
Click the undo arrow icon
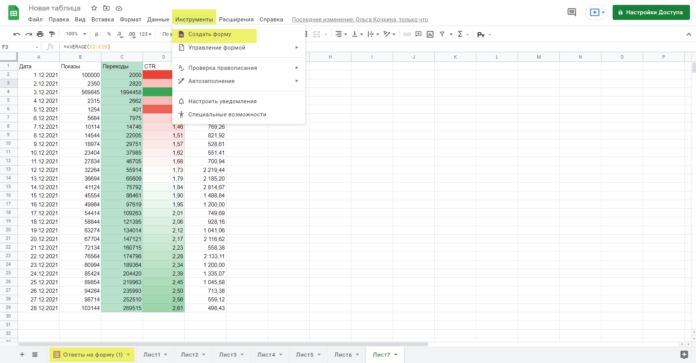click(x=17, y=34)
